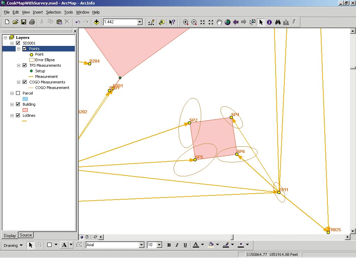Open the font size dropdown
Screen dimensions: 356x258
159,245
